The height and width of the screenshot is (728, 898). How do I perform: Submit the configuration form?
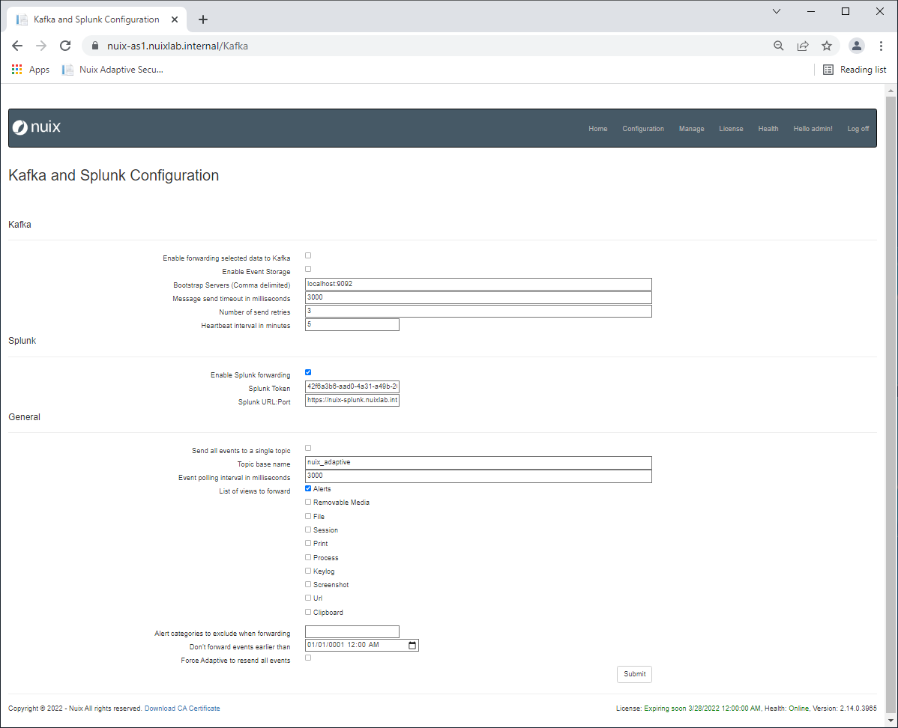click(x=635, y=674)
